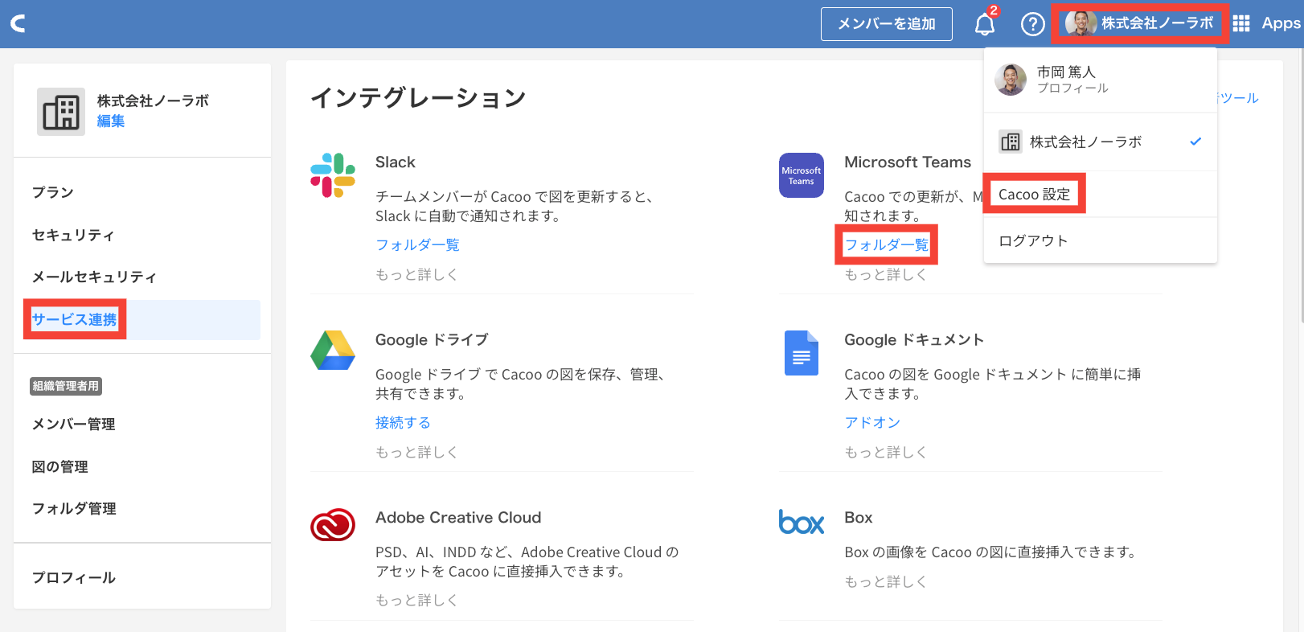This screenshot has width=1304, height=632.
Task: Click 編集 link under organization name
Action: tap(111, 121)
